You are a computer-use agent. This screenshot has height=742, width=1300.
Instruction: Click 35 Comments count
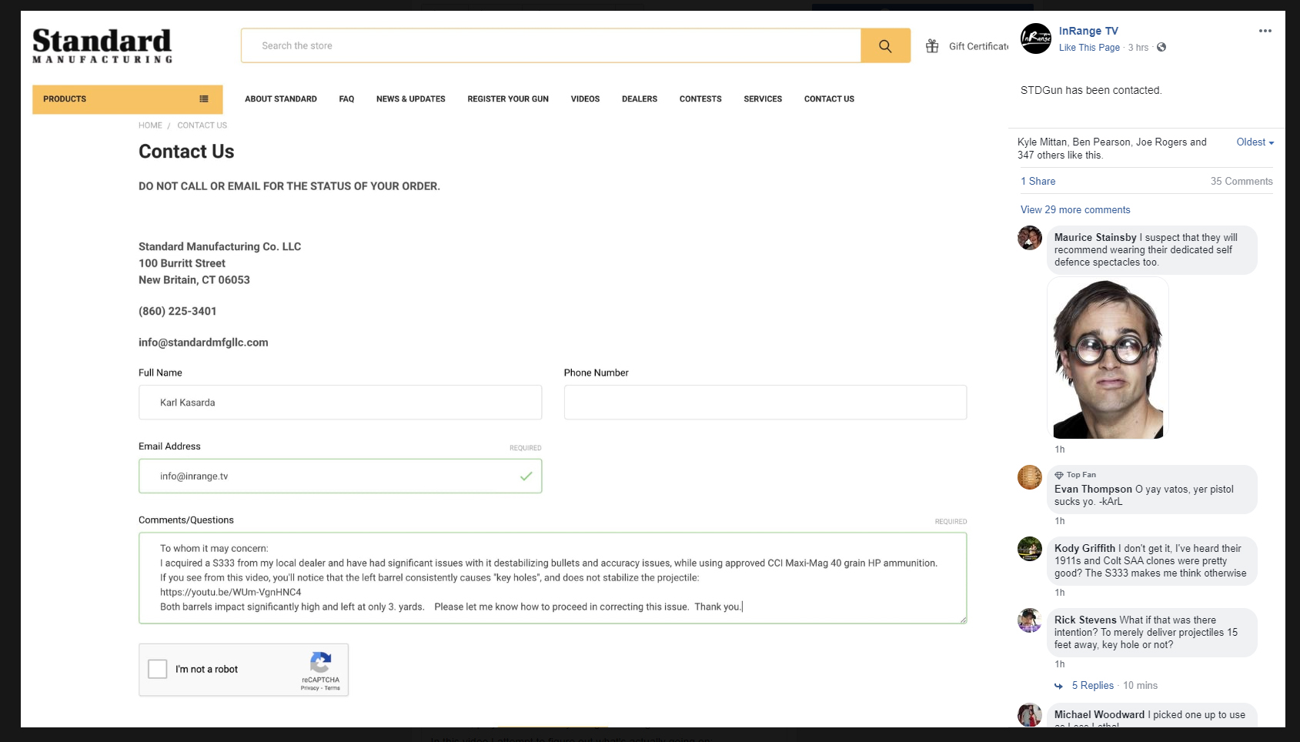(1242, 182)
